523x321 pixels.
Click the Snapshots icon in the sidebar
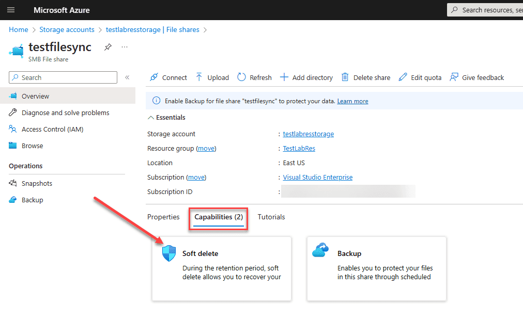13,183
